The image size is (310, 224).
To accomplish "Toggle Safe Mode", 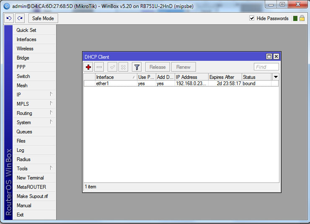I will pos(43,18).
